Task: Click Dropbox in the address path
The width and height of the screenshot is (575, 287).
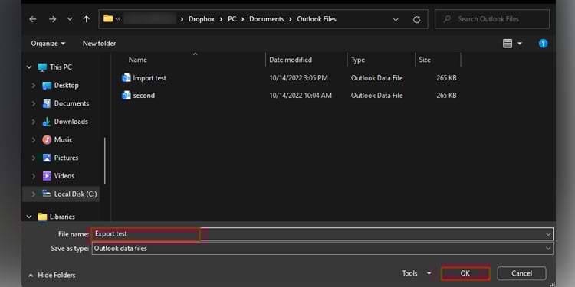Action: pos(202,19)
